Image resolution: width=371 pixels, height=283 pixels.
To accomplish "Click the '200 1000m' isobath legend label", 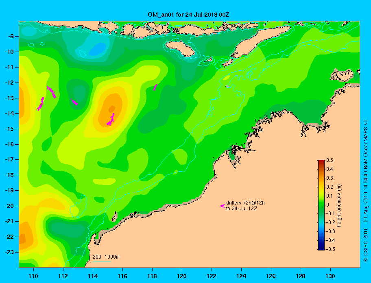I will 106,257.
